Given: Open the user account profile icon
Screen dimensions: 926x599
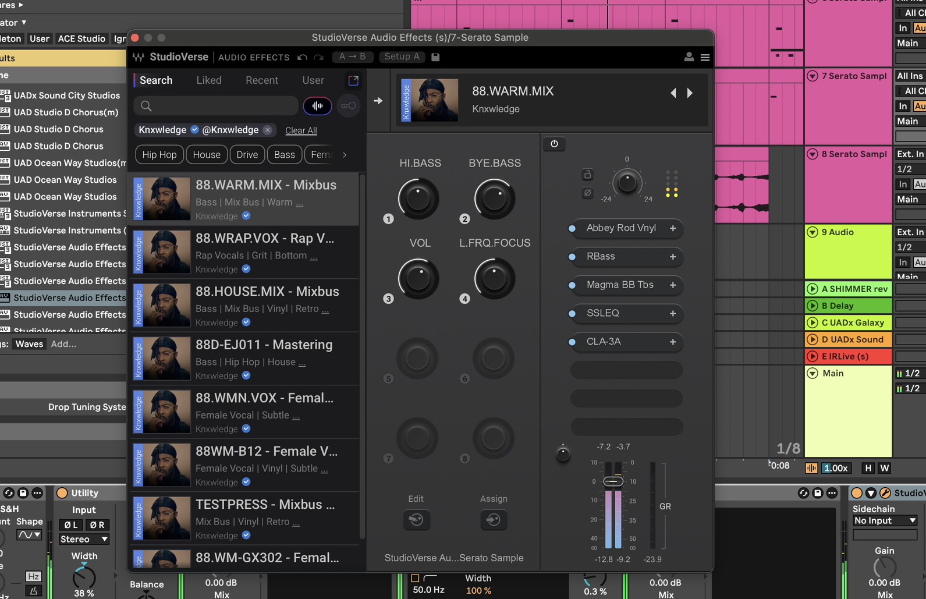Looking at the screenshot, I should click(x=689, y=57).
